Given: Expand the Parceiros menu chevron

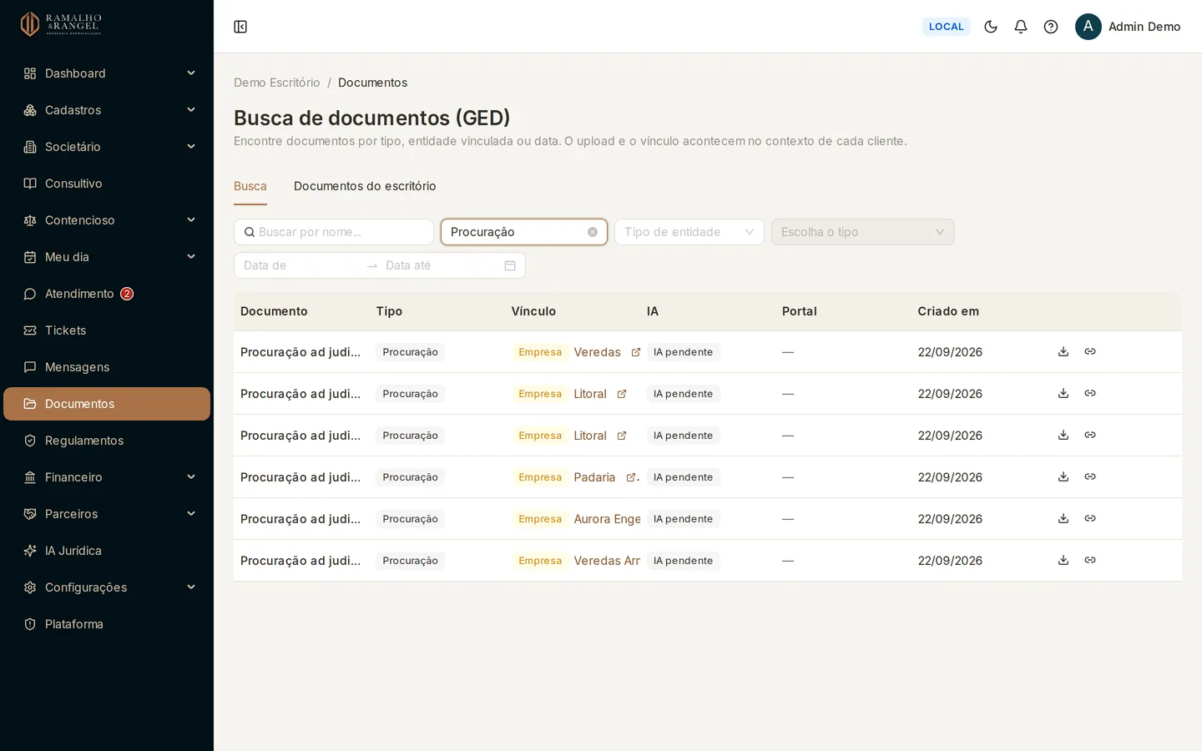Looking at the screenshot, I should pyautogui.click(x=191, y=514).
